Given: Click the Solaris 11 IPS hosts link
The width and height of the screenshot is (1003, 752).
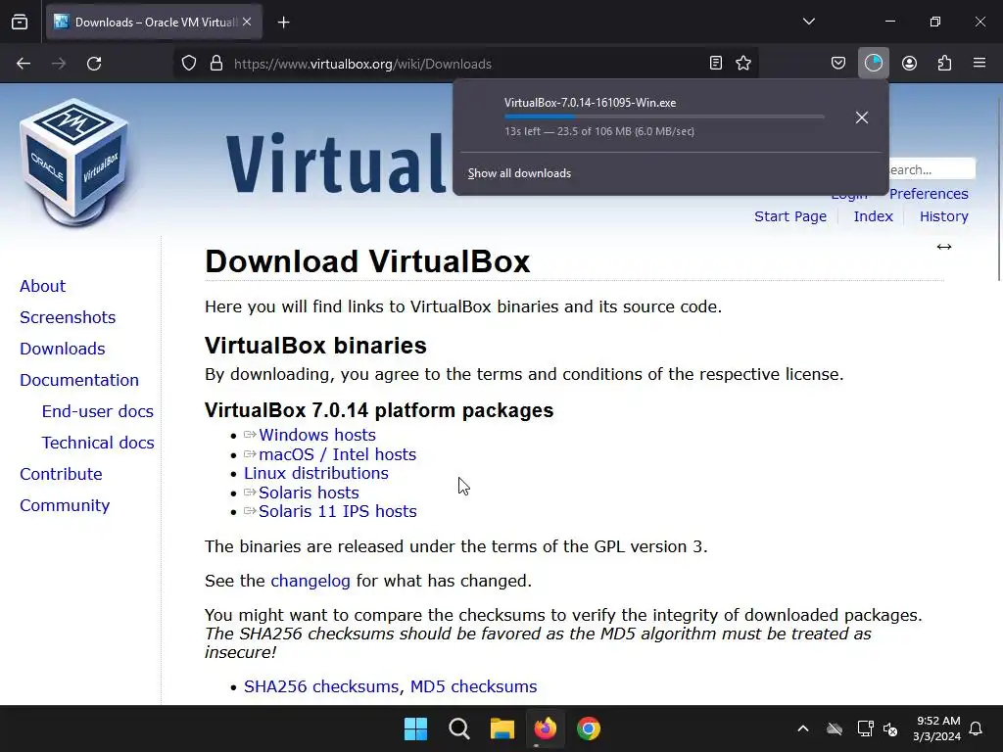Looking at the screenshot, I should [x=337, y=511].
